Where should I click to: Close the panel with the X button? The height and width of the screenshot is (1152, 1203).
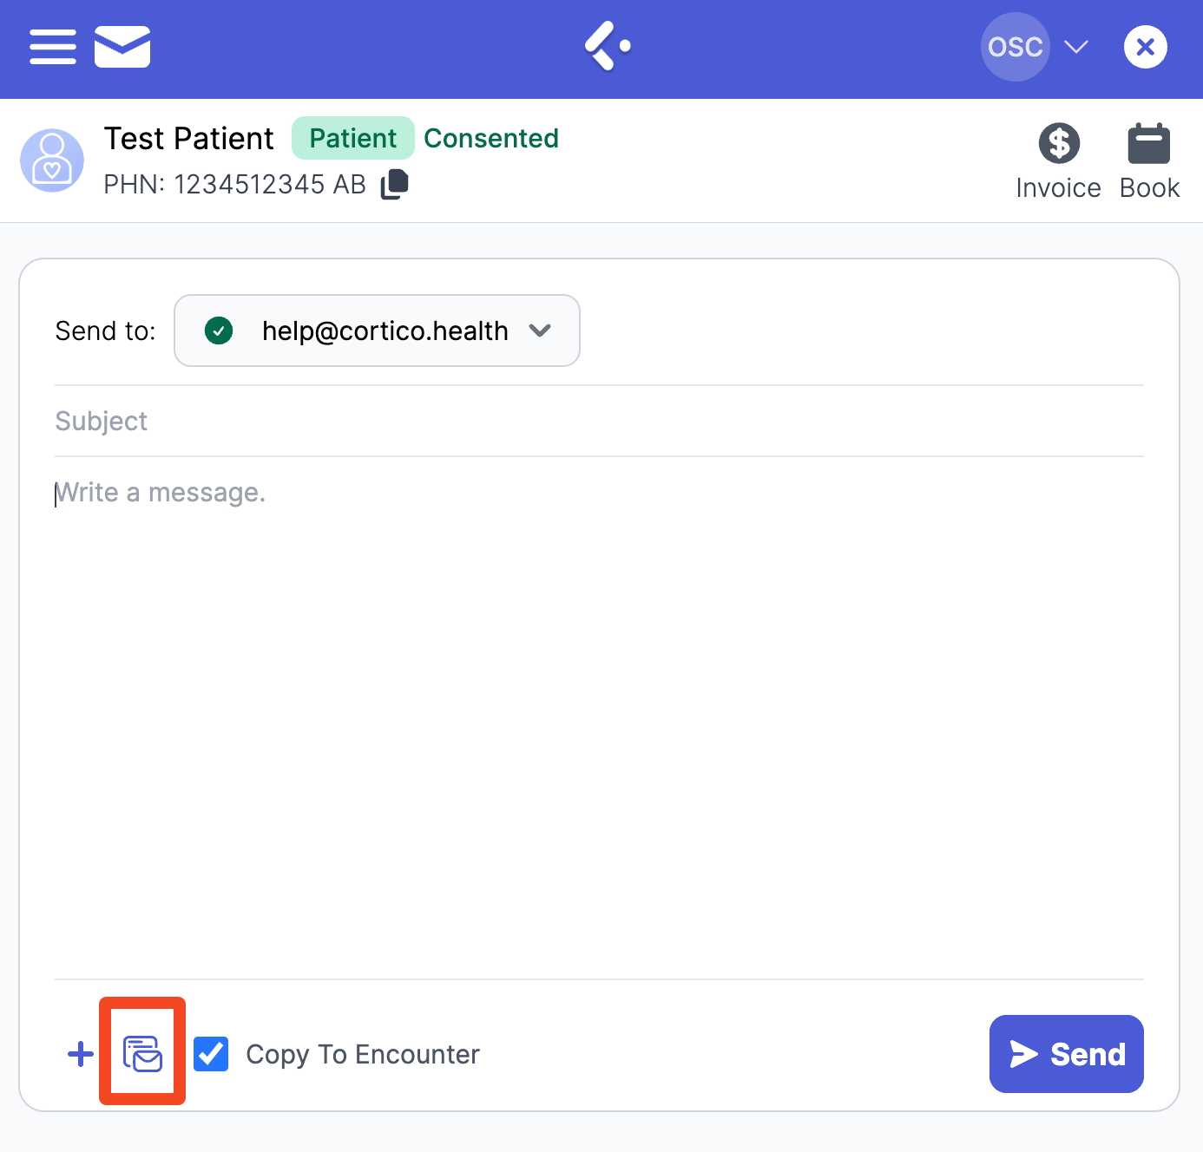[x=1145, y=47]
